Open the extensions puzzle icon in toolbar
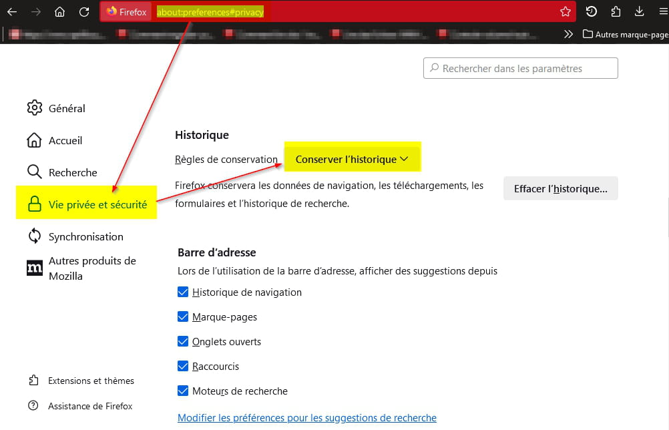 click(616, 12)
